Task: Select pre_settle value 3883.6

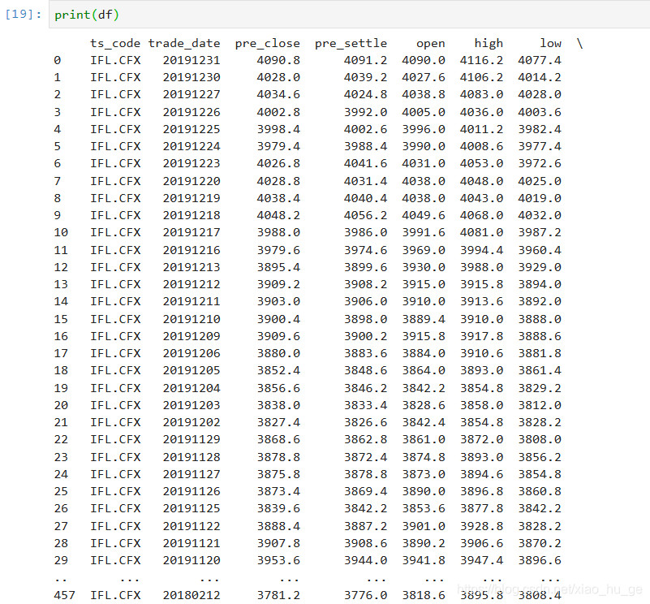Action: pos(365,353)
